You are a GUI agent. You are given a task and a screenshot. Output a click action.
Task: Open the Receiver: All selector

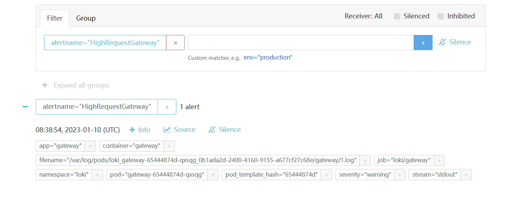click(363, 16)
